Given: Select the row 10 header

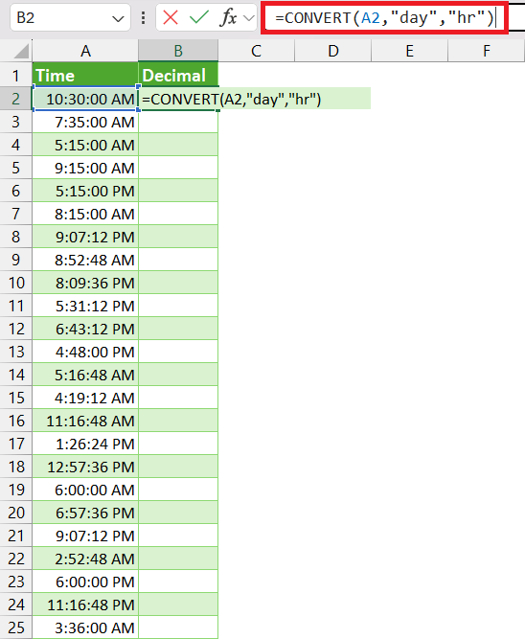Looking at the screenshot, I should pyautogui.click(x=16, y=283).
